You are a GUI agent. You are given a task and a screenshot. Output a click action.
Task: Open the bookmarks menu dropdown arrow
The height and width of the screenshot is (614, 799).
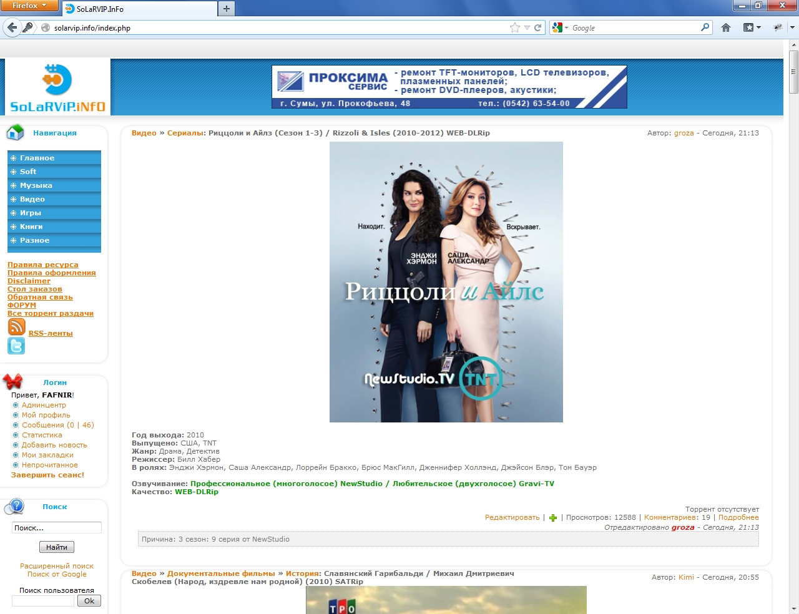758,27
